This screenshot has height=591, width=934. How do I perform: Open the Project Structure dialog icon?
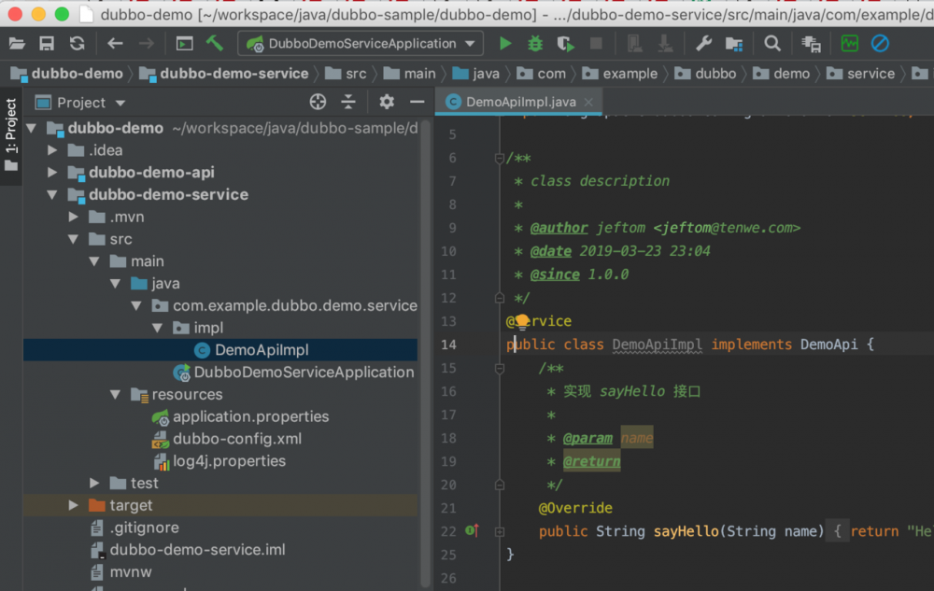click(x=733, y=43)
